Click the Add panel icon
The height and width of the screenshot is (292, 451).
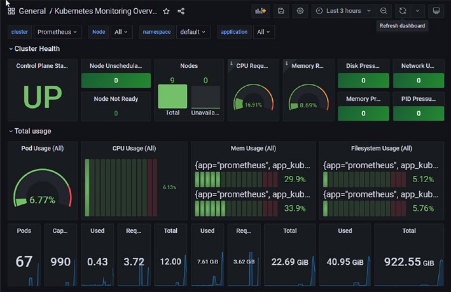click(260, 11)
